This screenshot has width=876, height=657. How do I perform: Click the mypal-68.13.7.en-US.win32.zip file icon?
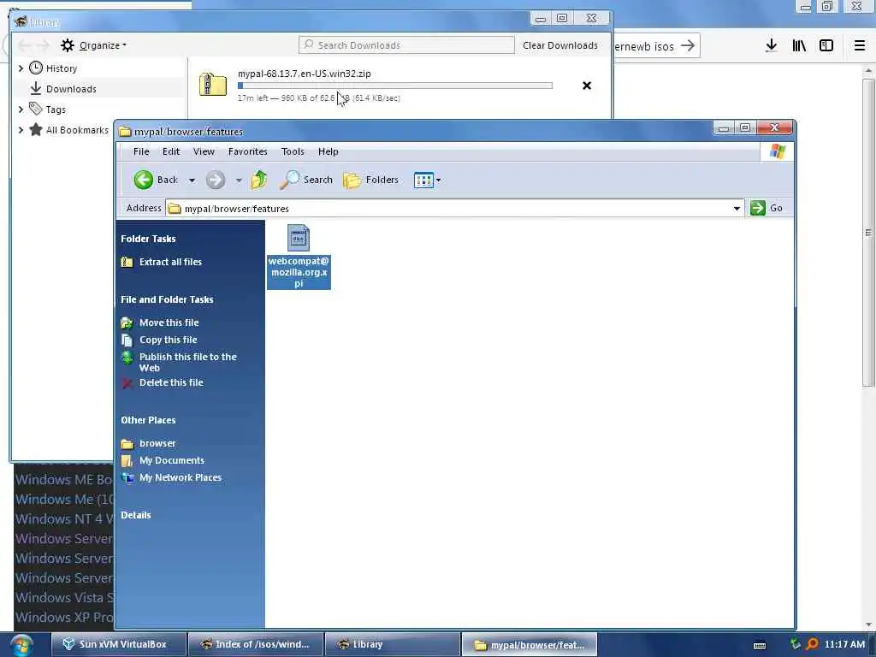pyautogui.click(x=213, y=85)
